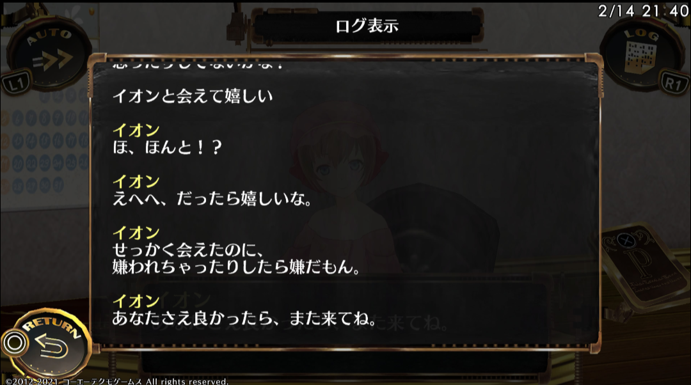Select the R1 shoulder button badge

click(672, 83)
